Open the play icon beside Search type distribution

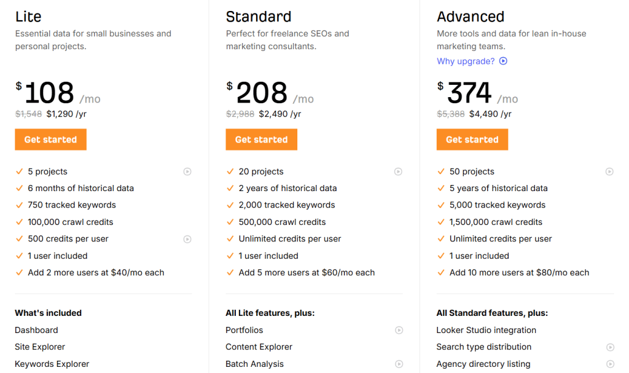click(x=610, y=347)
